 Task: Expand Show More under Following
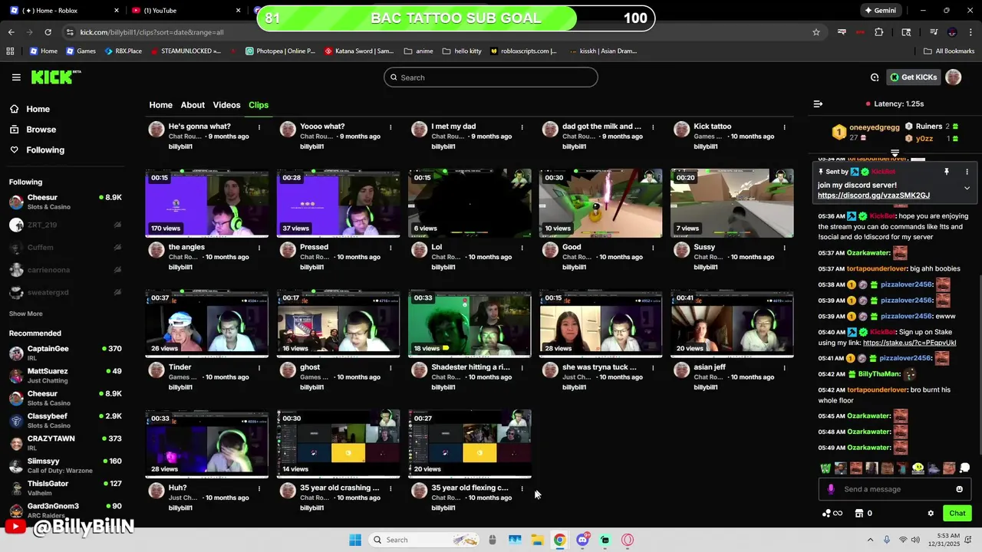point(26,314)
